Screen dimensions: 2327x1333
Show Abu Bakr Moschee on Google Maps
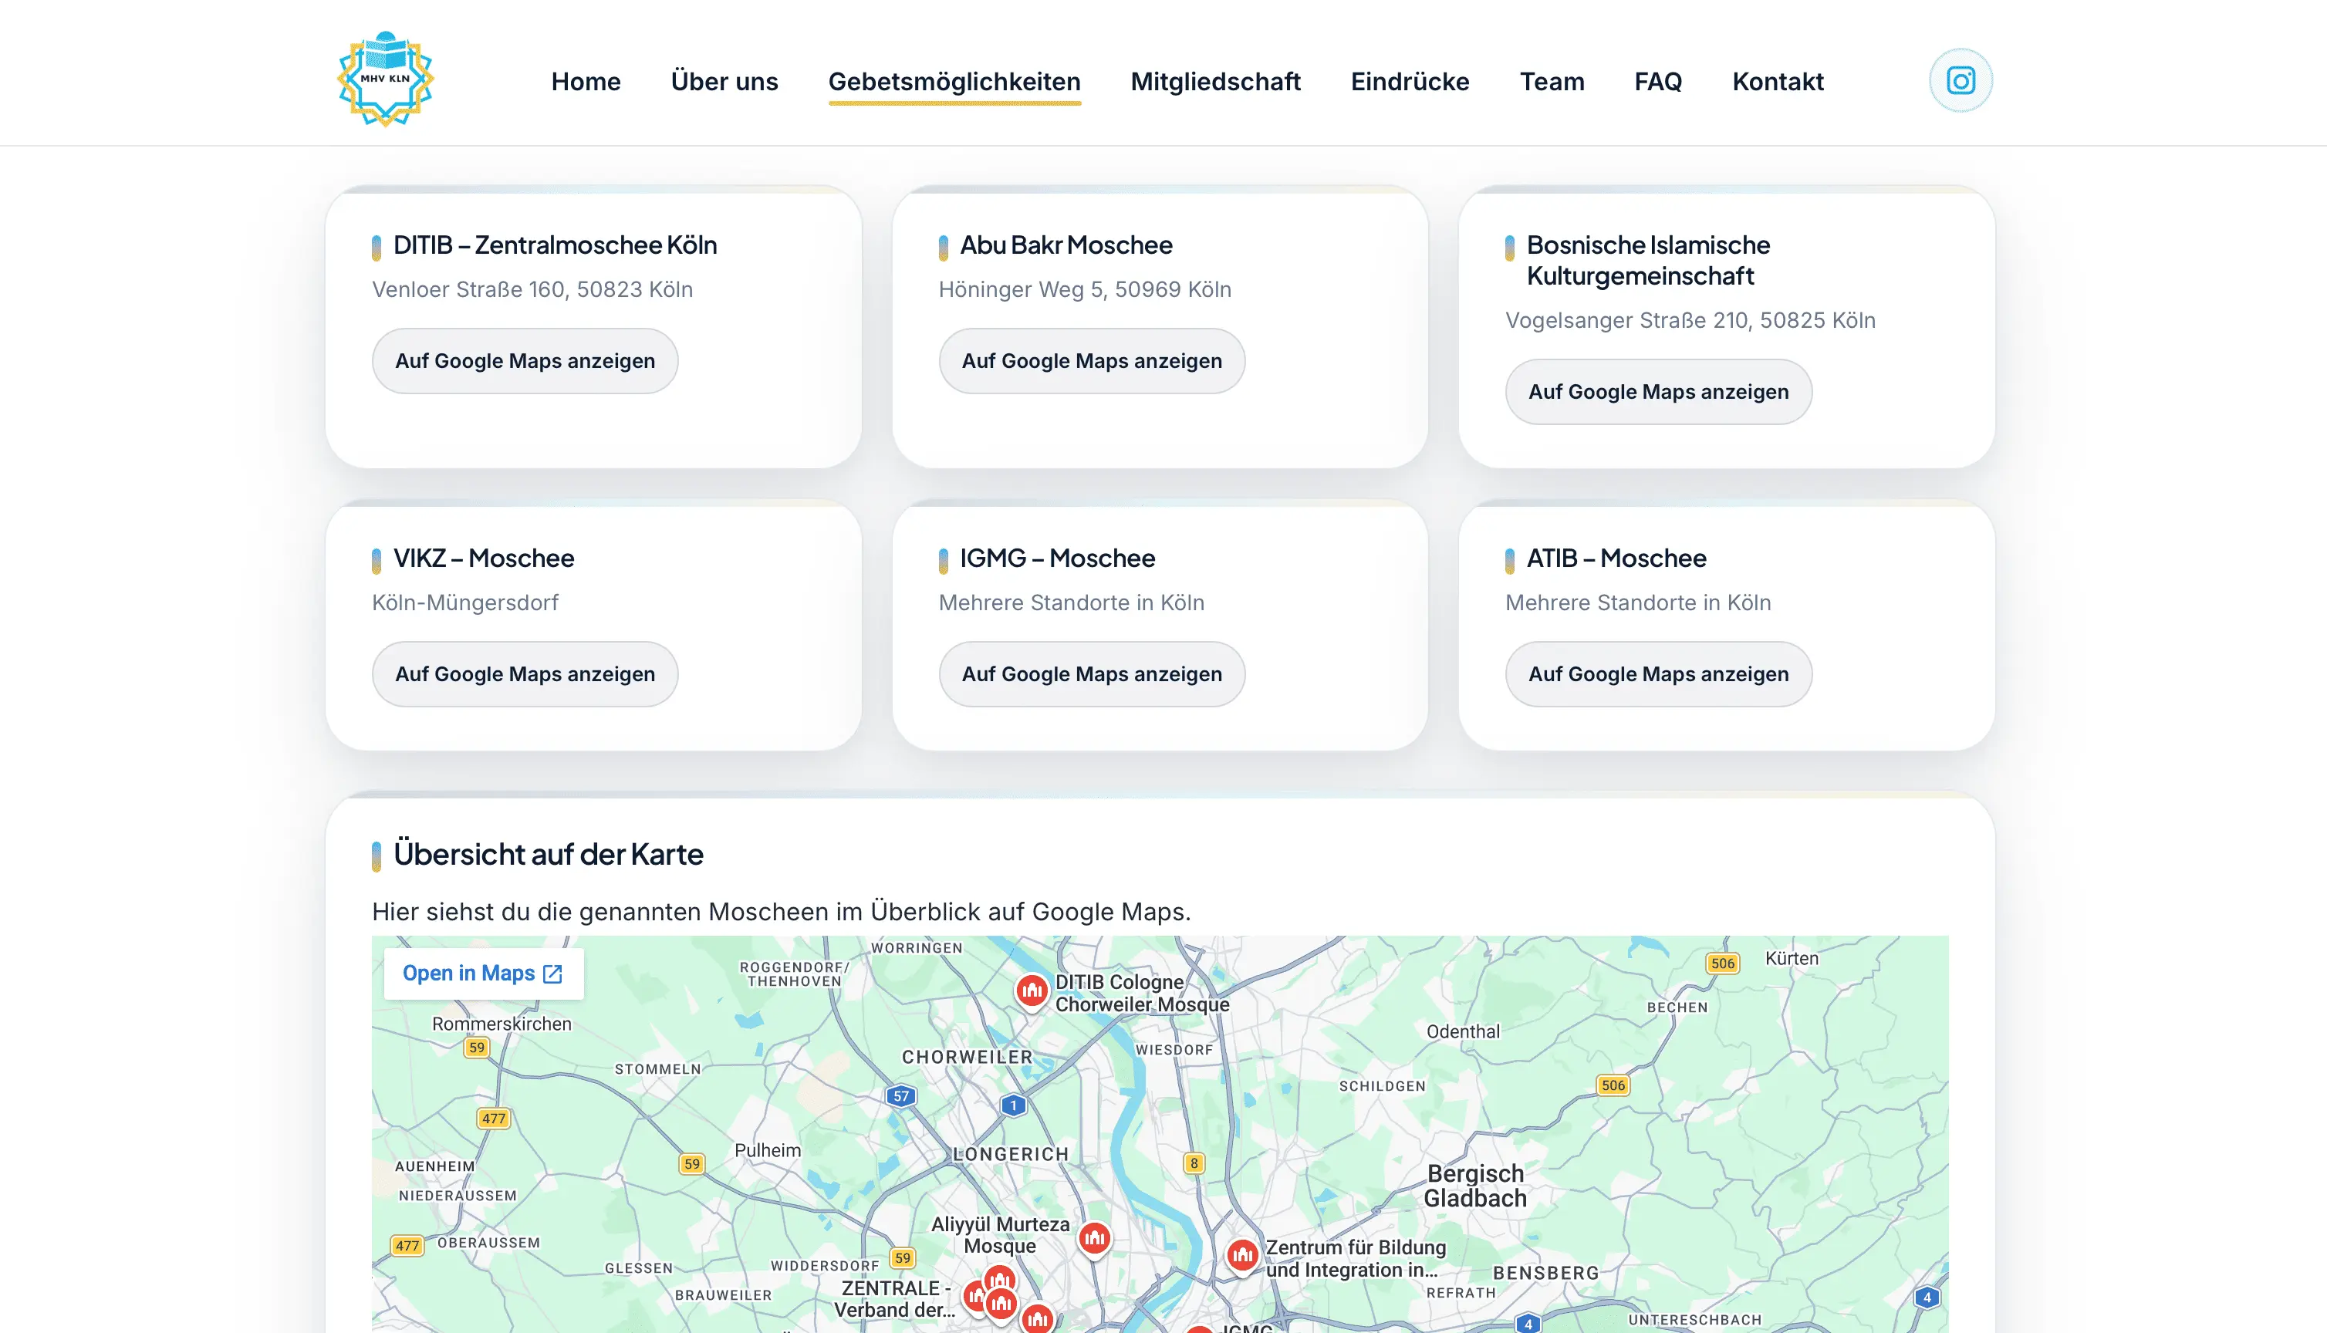(x=1091, y=361)
